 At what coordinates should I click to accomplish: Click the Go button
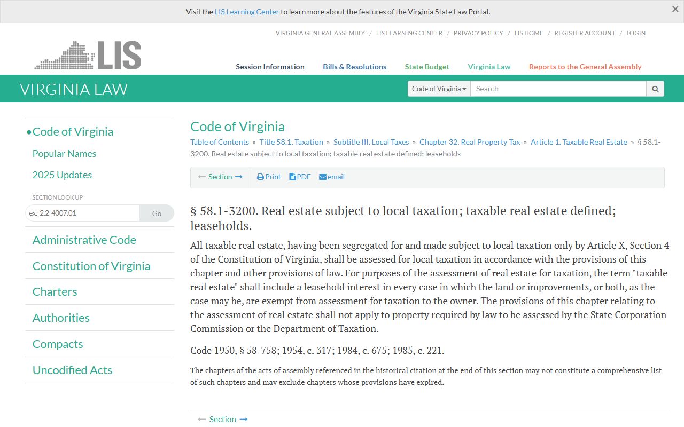tap(157, 213)
